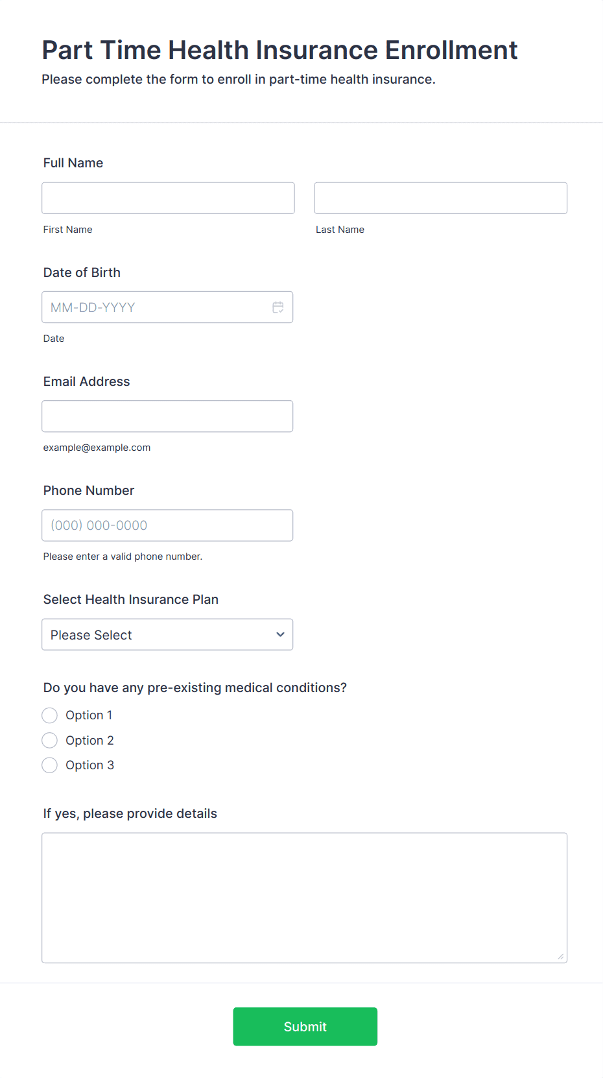
Task: Click the Phone Number label
Action: (x=89, y=490)
